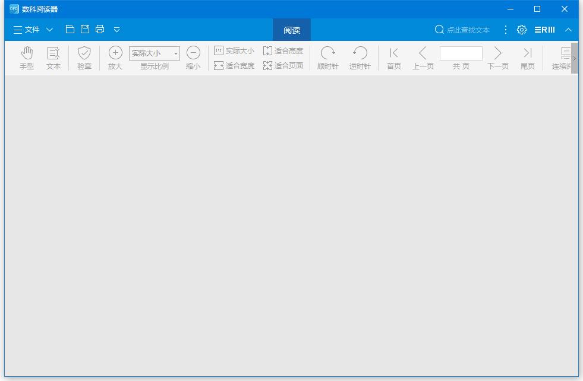The image size is (583, 381).
Task: Open settings gear icon
Action: pos(522,30)
